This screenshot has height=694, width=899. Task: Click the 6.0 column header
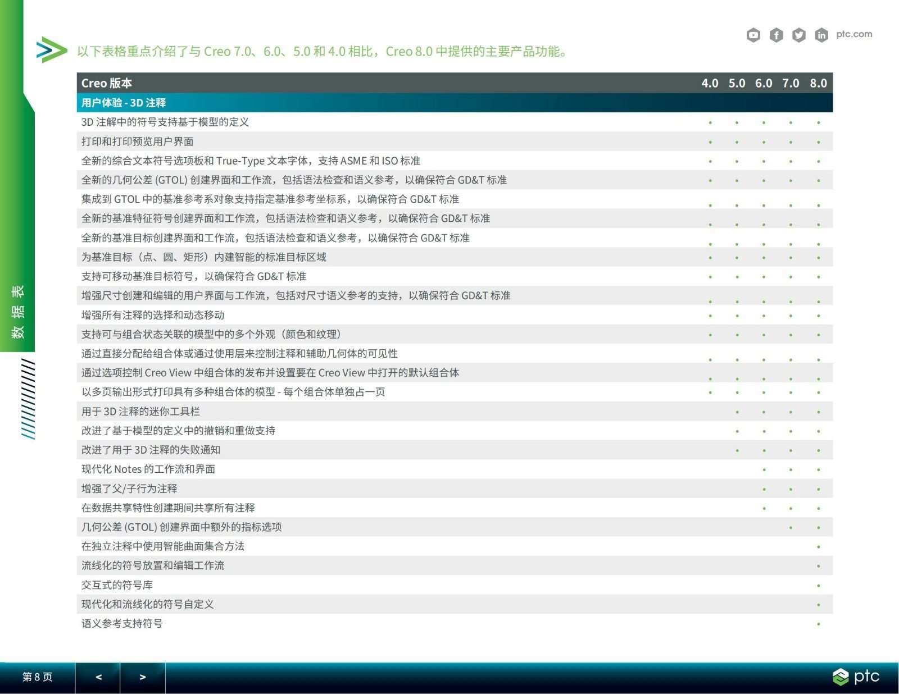pos(764,83)
